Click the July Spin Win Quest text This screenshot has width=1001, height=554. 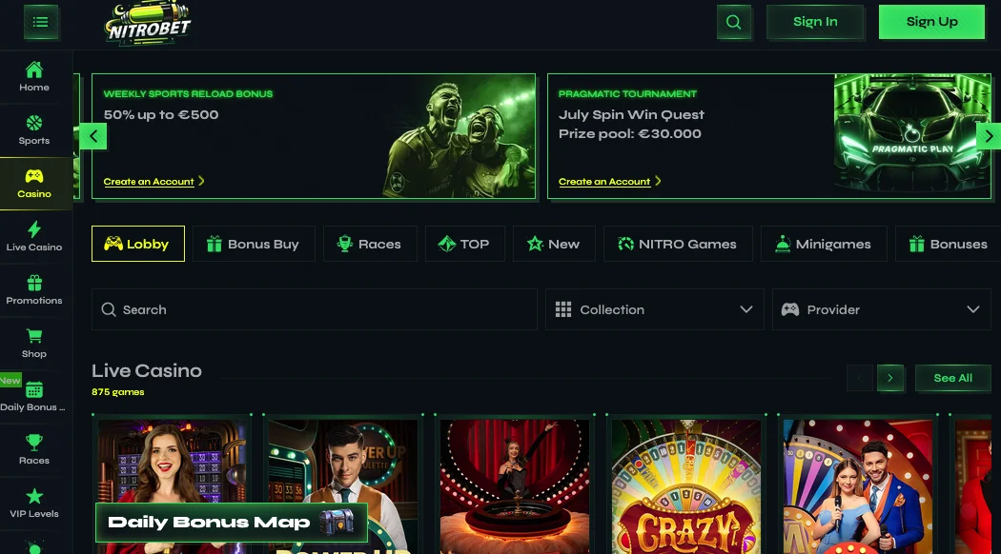[631, 115]
